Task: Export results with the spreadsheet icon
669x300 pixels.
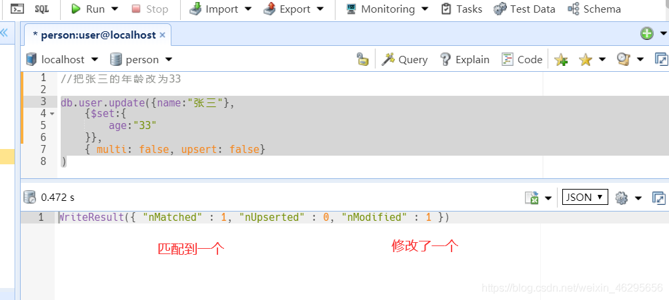Action: tap(532, 198)
